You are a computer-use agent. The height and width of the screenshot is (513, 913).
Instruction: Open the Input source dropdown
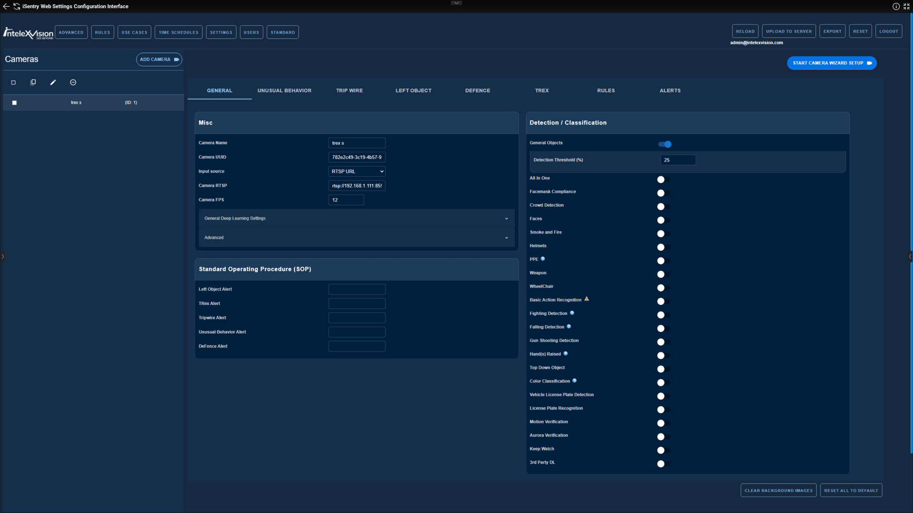[357, 171]
